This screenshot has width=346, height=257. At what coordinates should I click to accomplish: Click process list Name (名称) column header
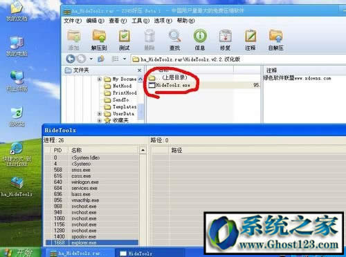click(104, 151)
